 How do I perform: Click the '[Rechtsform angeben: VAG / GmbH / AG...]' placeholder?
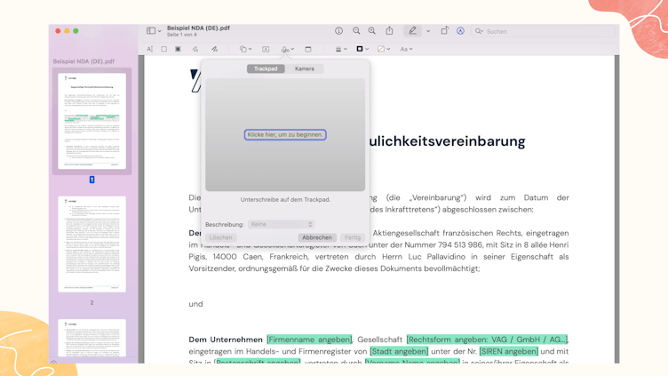[x=487, y=340]
